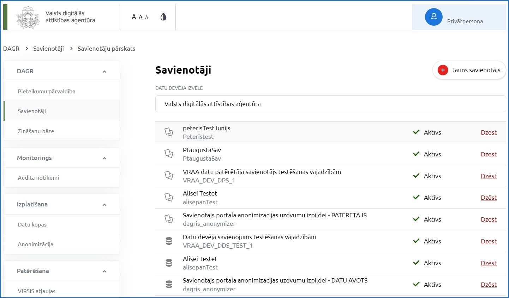Click Dzēst for PtaugustaSav
Viewport: 509px width, 298px height.
tap(489, 154)
